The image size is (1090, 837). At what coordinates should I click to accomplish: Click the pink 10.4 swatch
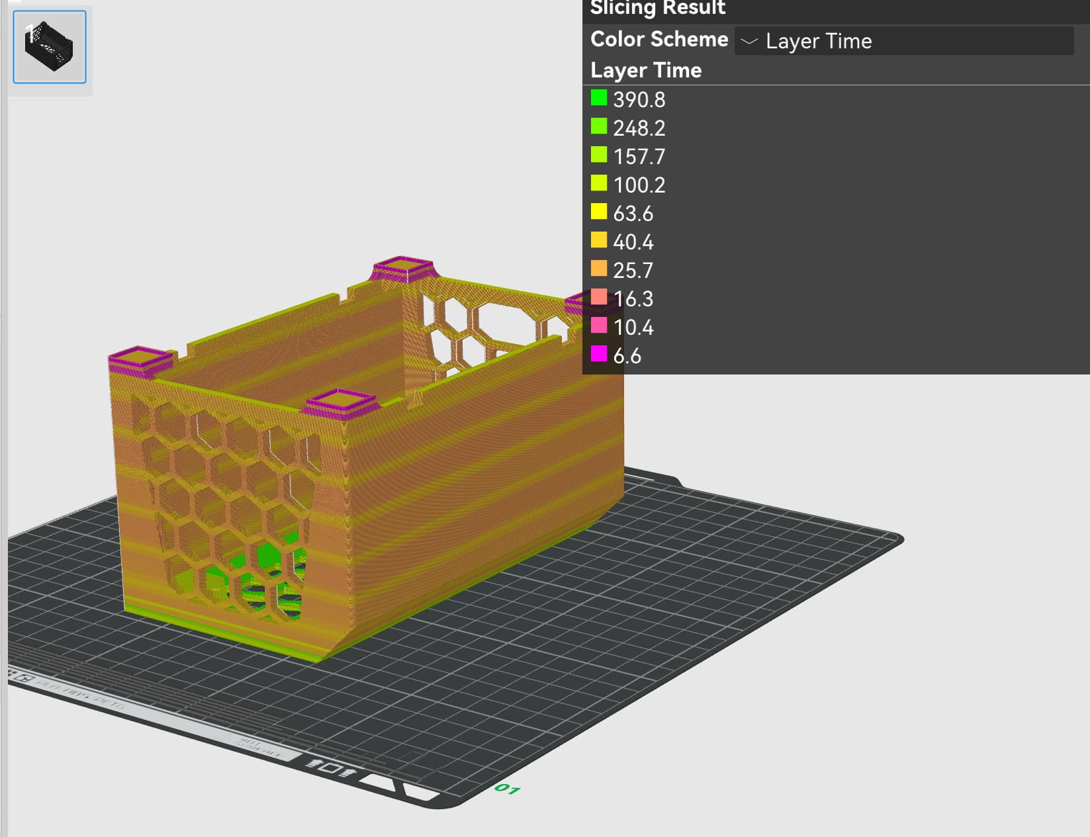599,326
